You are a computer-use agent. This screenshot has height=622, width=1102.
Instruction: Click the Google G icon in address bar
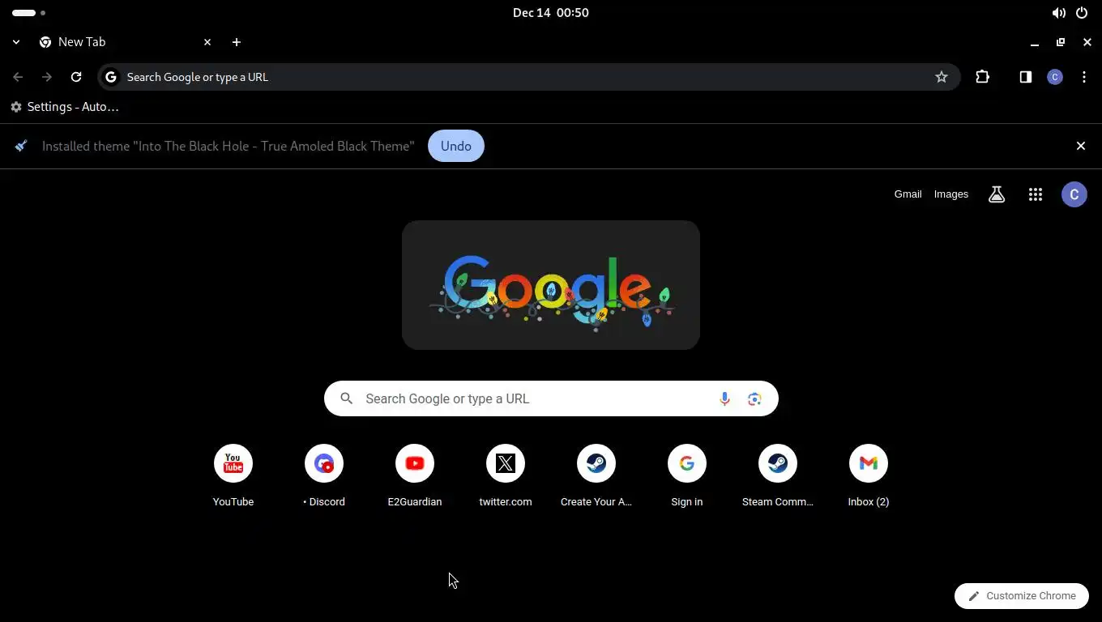(x=111, y=77)
